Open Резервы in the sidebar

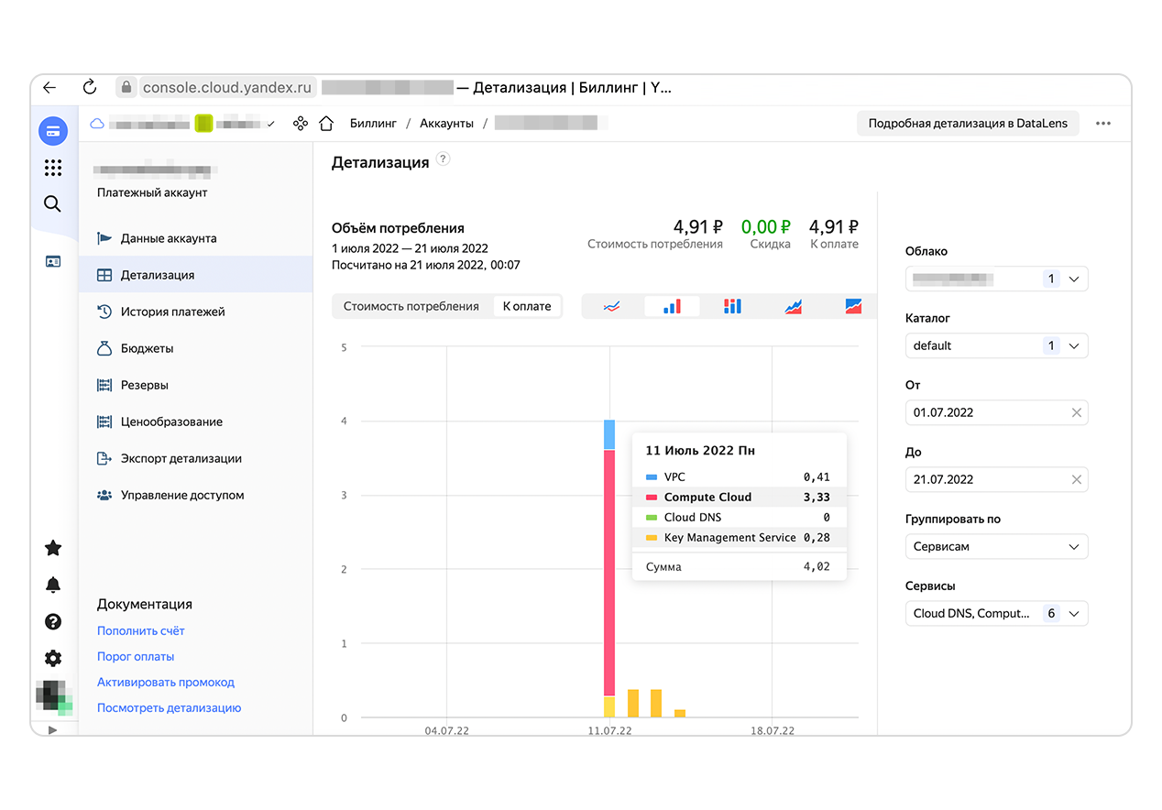pos(195,385)
